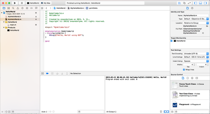Choose the My Mac destination
The image size is (210, 114).
pos(46,3)
